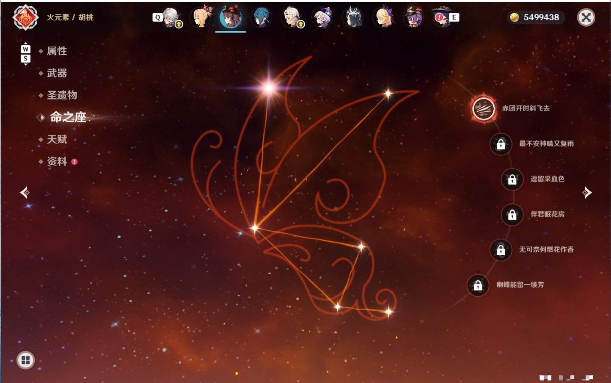Open the 资料 profile tab

(57, 161)
